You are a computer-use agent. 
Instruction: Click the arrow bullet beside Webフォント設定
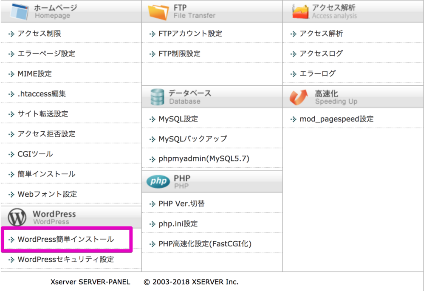pos(11,195)
